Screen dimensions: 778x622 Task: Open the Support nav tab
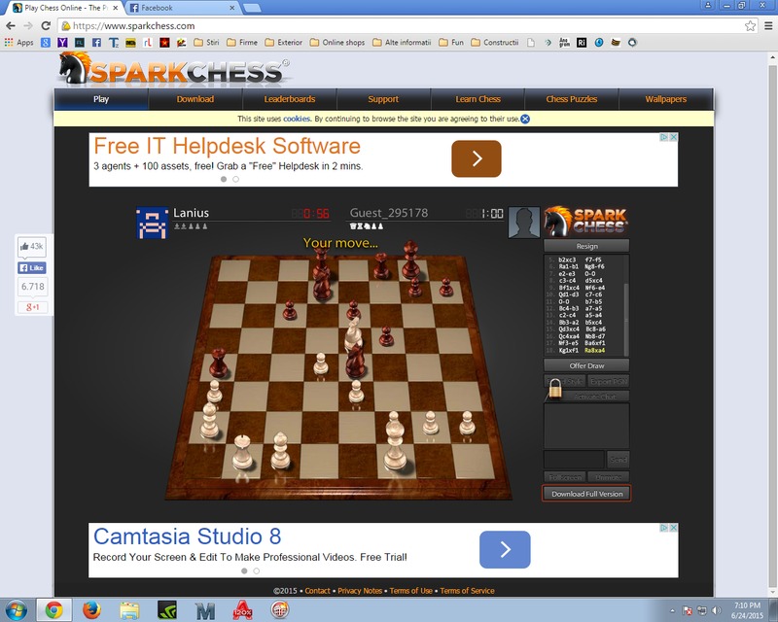click(x=383, y=99)
